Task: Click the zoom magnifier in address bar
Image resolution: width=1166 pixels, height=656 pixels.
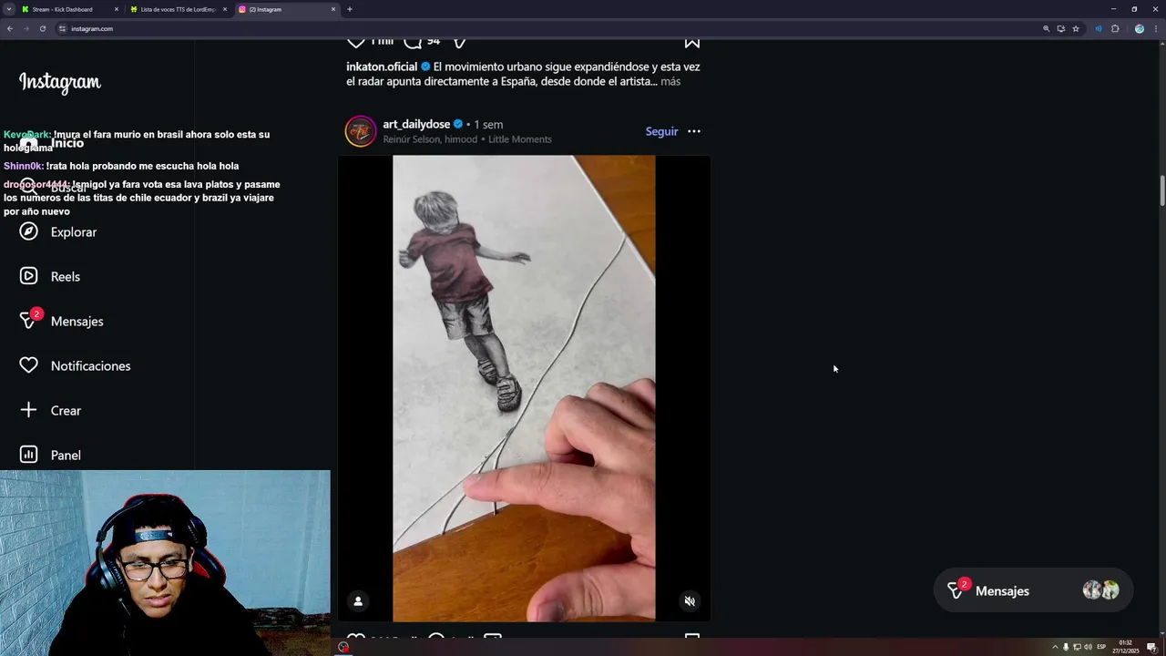Action: [1046, 28]
